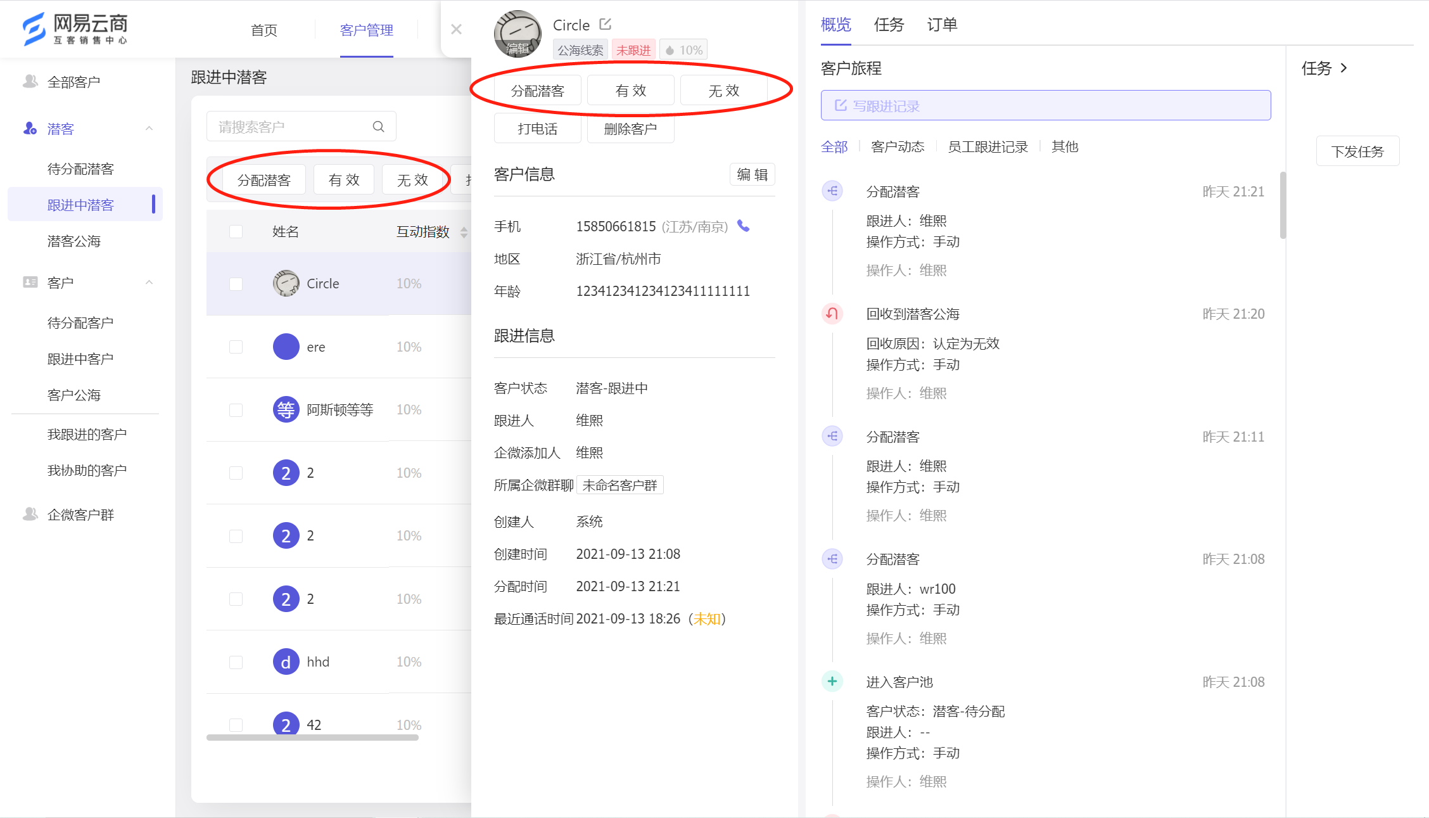The image size is (1429, 818).
Task: Click the 客户 card icon in sidebar
Action: pyautogui.click(x=30, y=282)
